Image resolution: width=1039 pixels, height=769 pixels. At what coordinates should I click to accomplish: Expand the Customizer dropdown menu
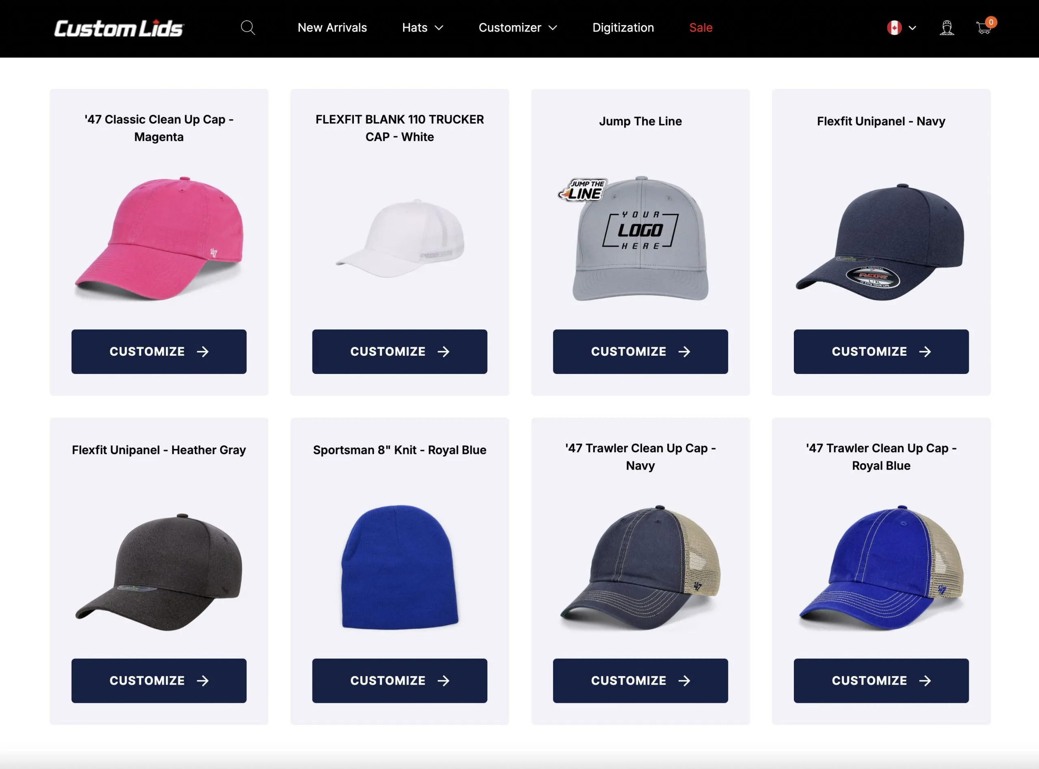click(518, 28)
